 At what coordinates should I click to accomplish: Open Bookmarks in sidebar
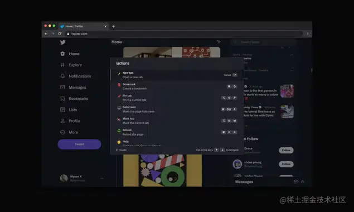point(74,99)
